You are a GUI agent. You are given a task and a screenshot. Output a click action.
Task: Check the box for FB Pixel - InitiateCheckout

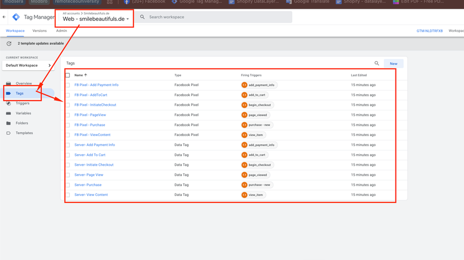pos(68,105)
